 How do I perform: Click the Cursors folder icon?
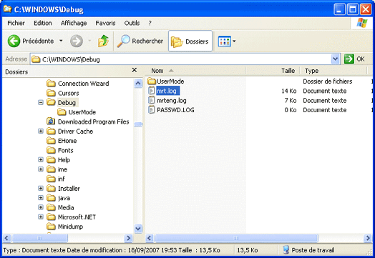[x=51, y=93]
